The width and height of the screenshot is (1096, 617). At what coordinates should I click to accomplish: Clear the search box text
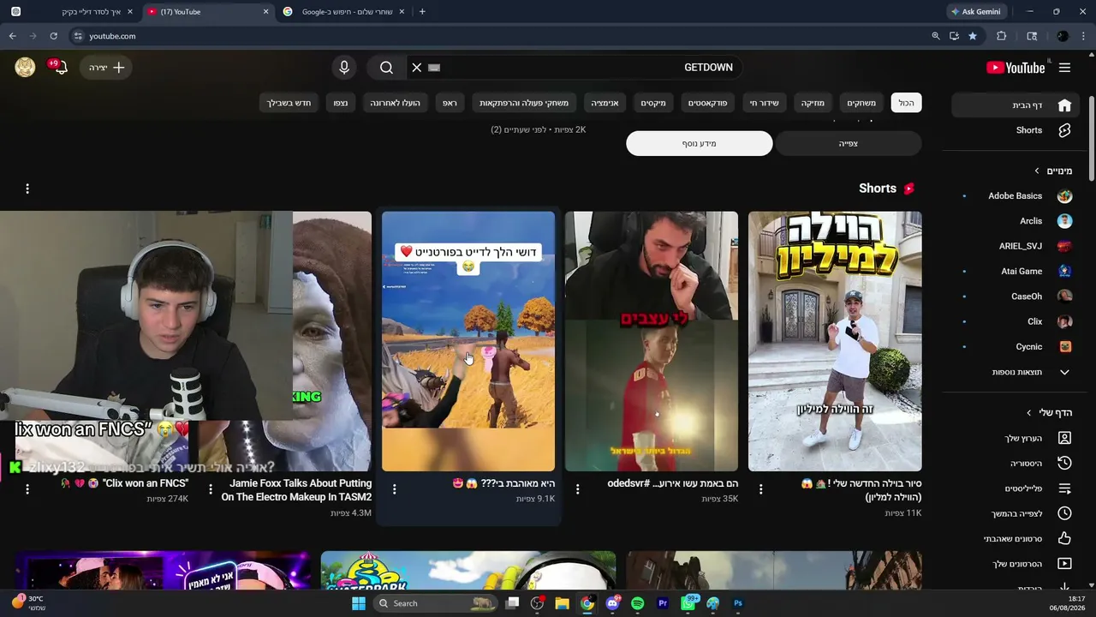coord(417,68)
